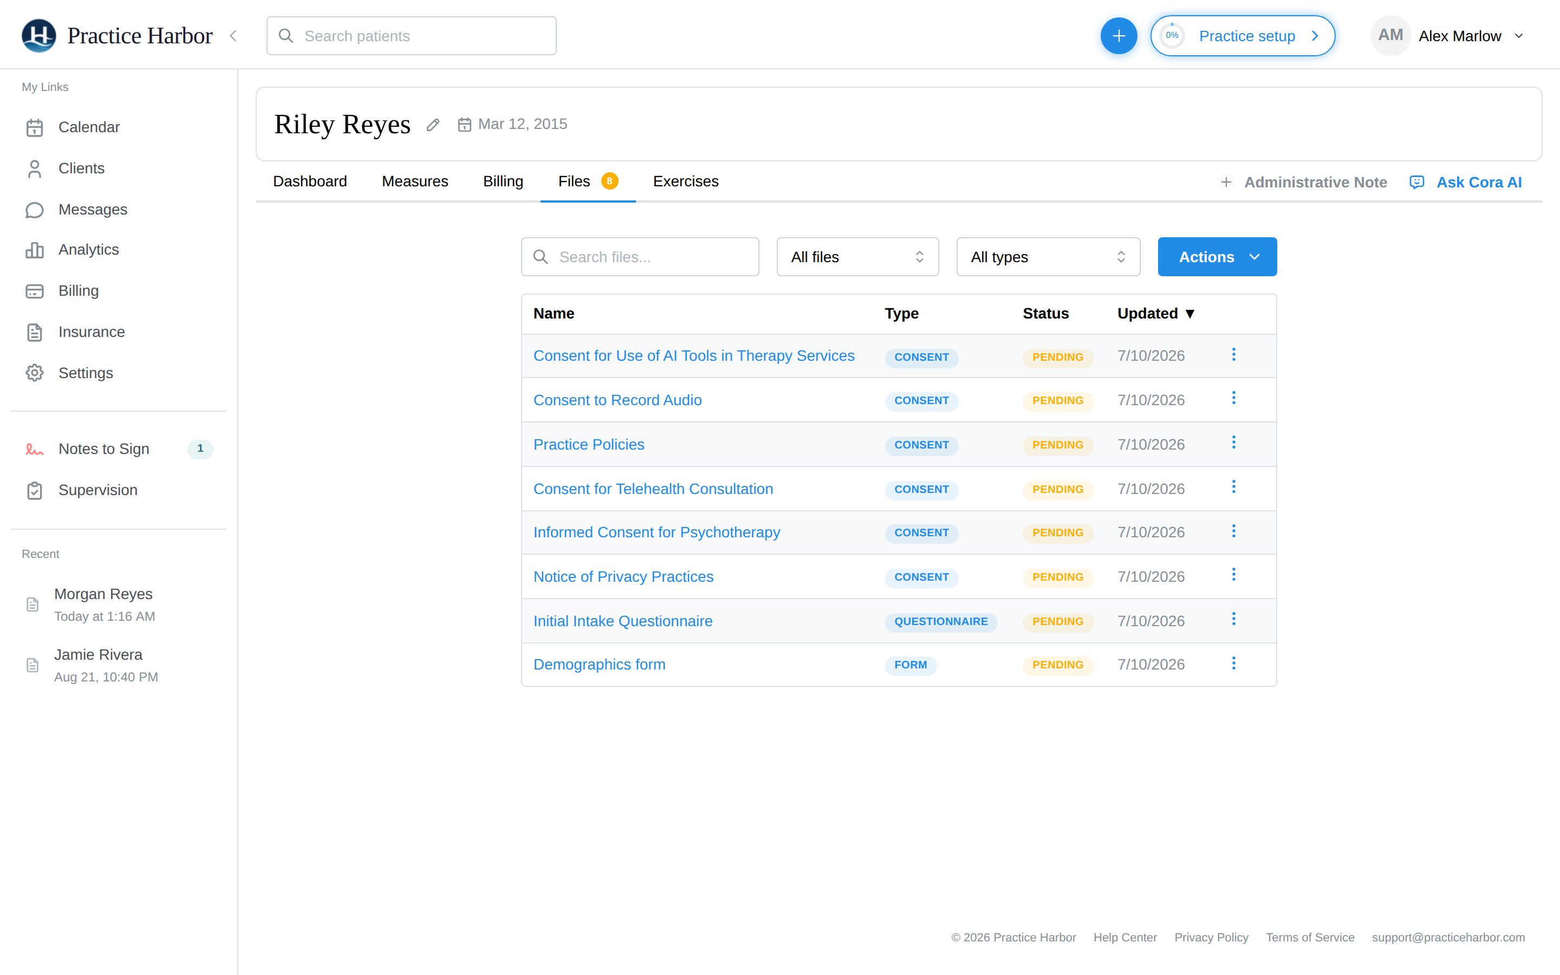
Task: Click the Practice Harbor logo icon
Action: point(38,35)
